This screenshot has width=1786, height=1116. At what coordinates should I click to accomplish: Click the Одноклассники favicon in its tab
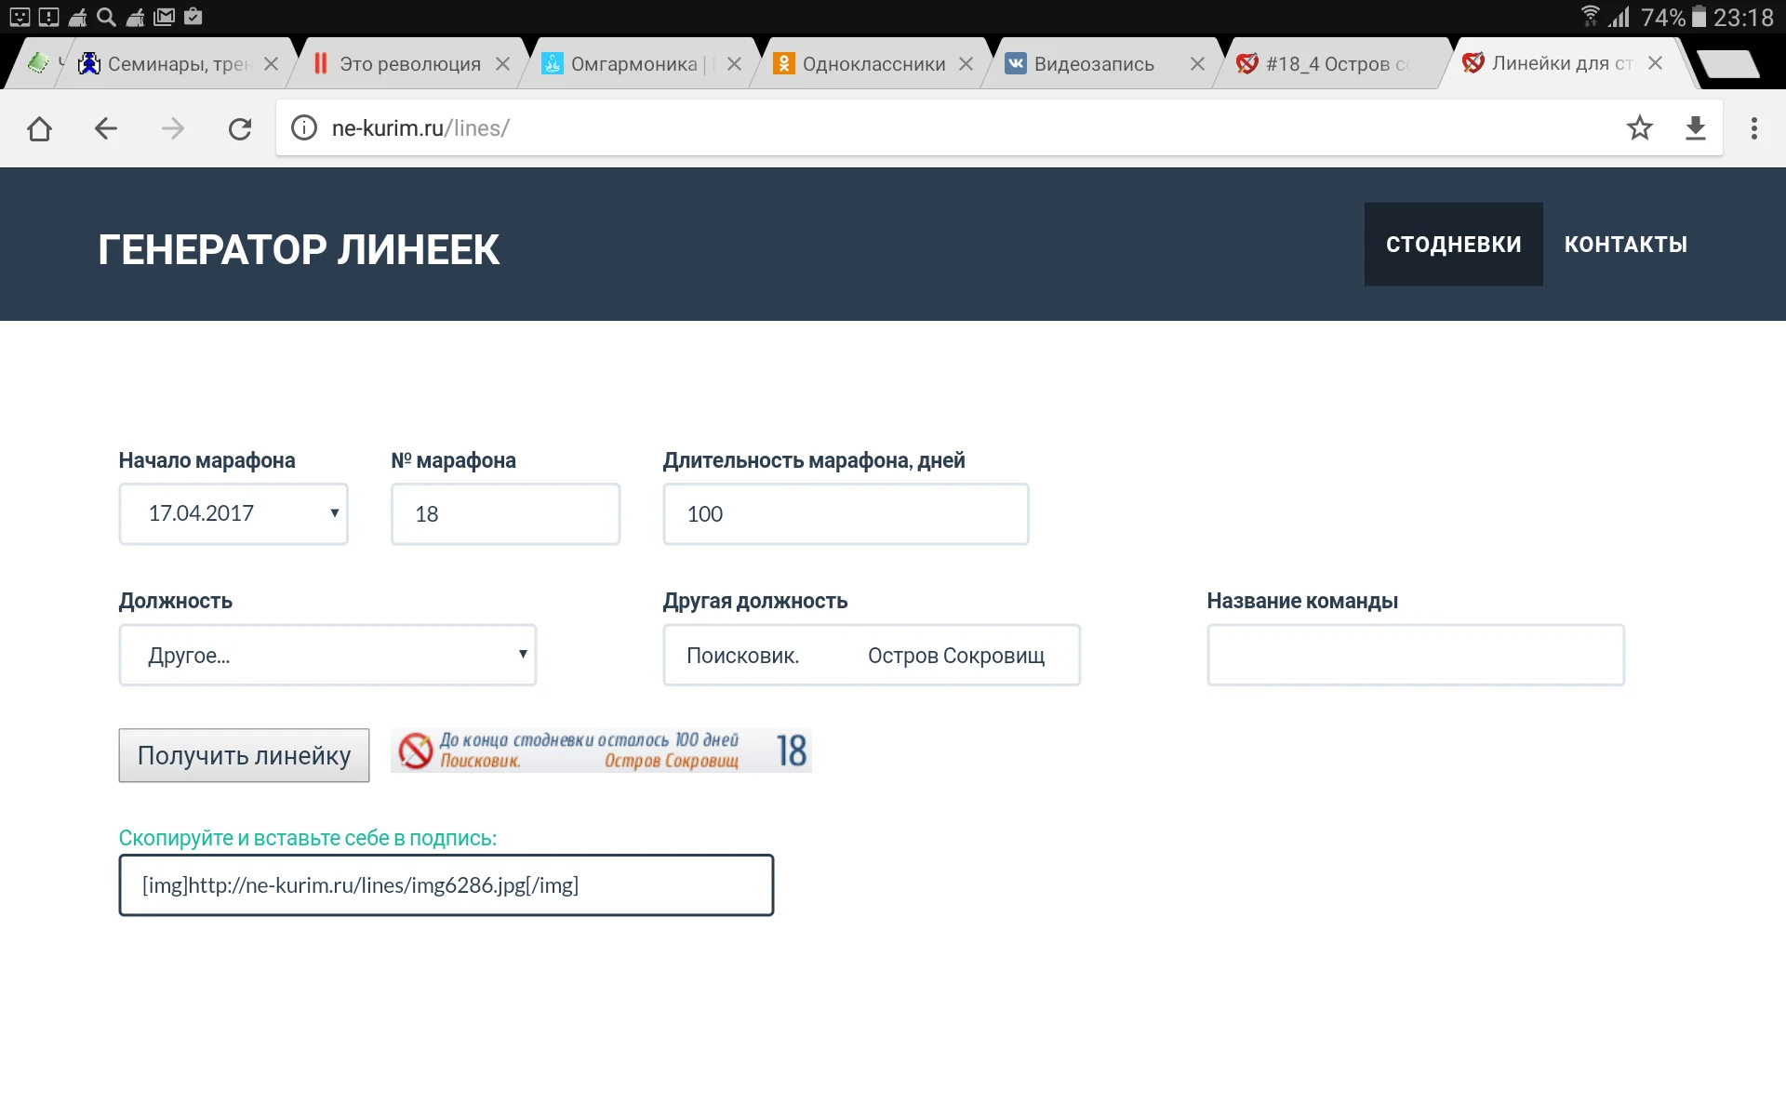[x=782, y=63]
